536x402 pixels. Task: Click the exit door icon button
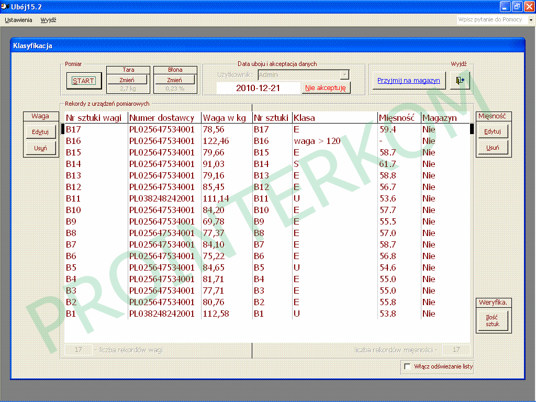460,81
